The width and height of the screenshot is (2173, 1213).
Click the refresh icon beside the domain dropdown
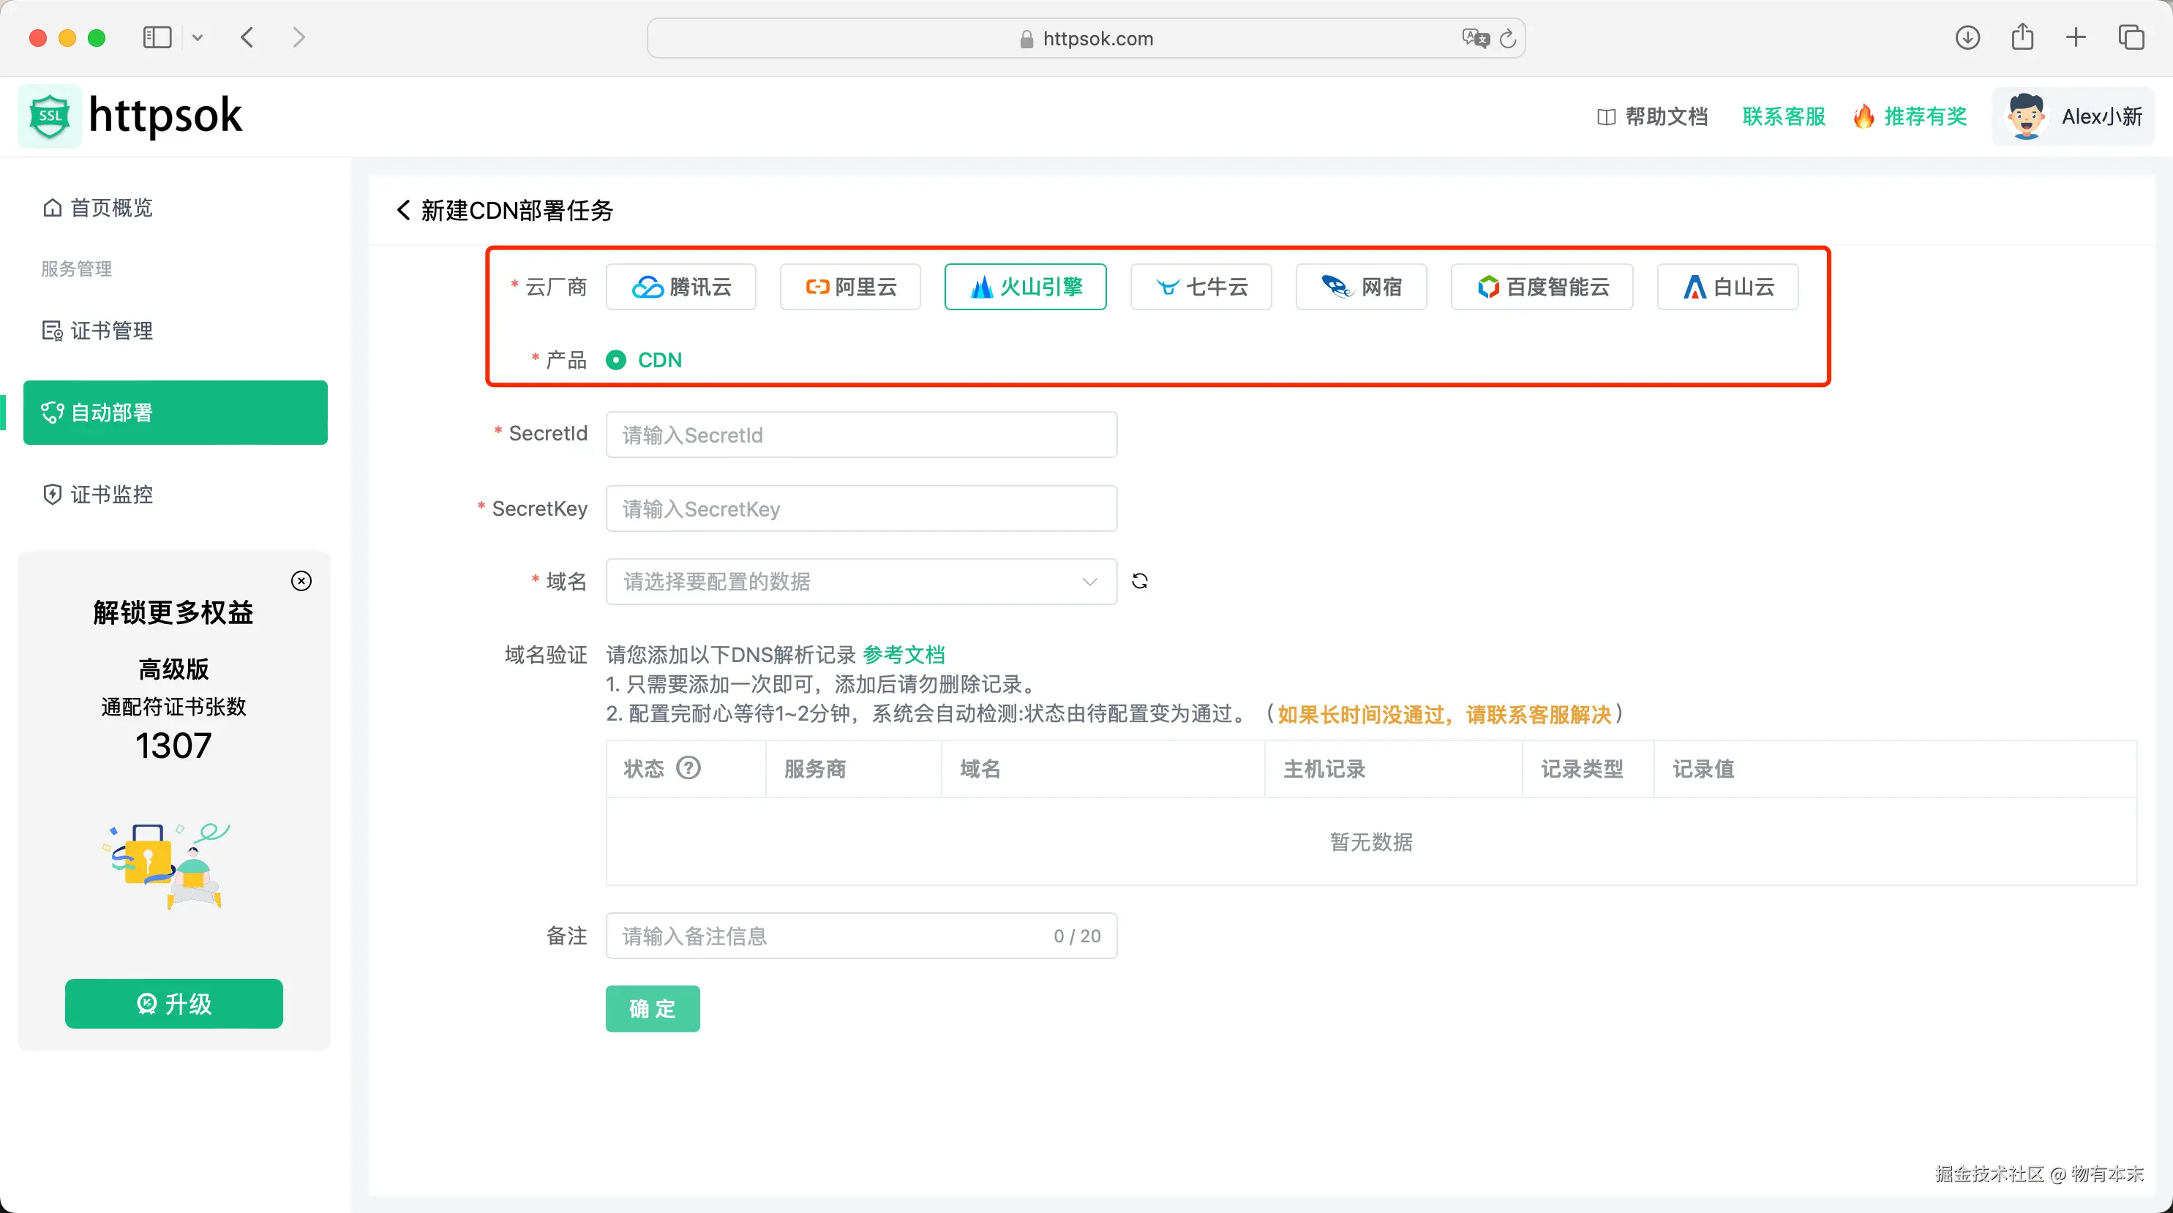click(1140, 581)
